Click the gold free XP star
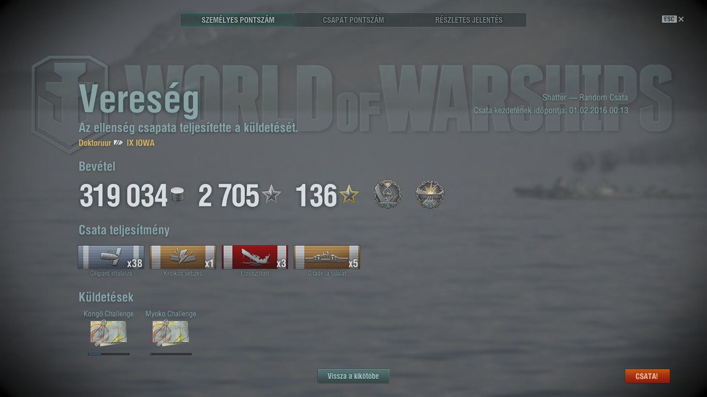 click(x=349, y=195)
